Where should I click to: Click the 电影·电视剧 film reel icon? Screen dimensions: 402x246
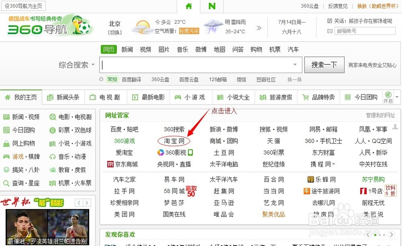[x=53, y=117]
